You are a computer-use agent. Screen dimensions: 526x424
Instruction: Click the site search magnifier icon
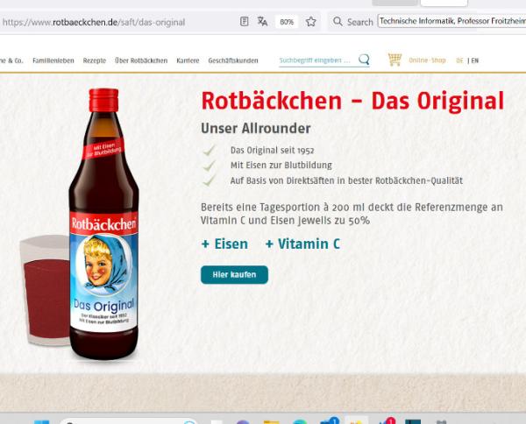click(x=364, y=60)
